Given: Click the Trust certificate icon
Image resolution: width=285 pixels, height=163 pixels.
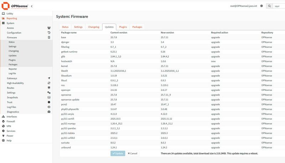Looking at the screenshot, I should pyautogui.click(x=49, y=102).
